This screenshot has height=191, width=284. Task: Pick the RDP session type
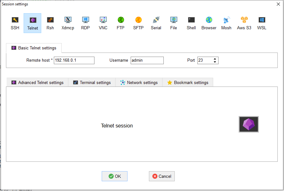point(85,23)
